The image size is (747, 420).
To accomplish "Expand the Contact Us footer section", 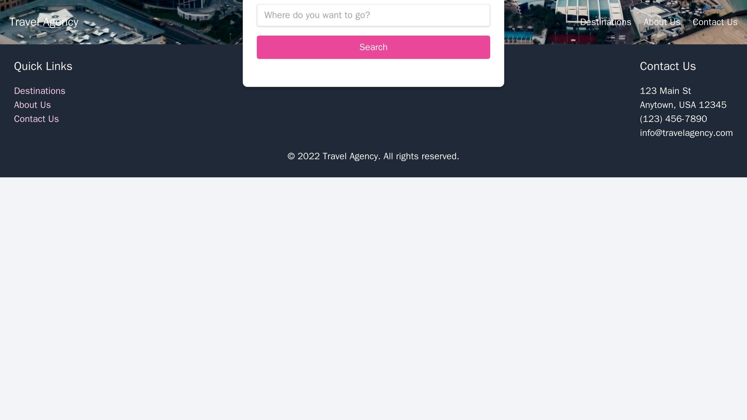I will pyautogui.click(x=668, y=66).
